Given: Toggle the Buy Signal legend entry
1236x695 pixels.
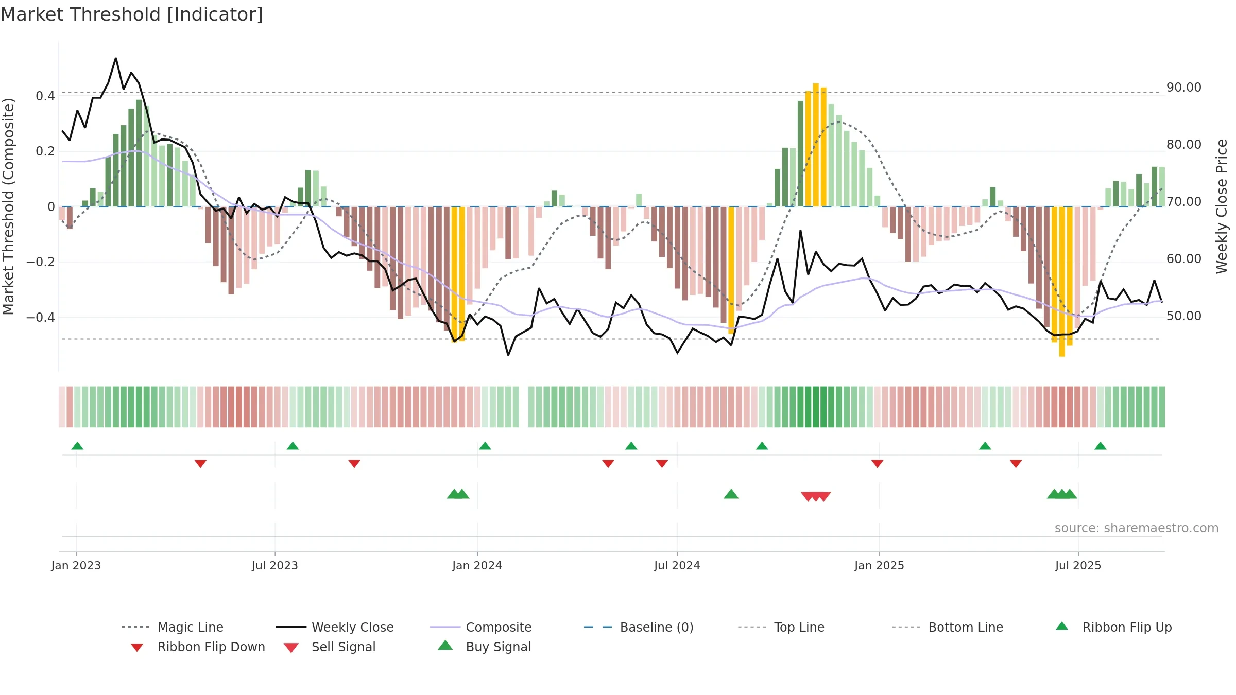Looking at the screenshot, I should tap(484, 647).
